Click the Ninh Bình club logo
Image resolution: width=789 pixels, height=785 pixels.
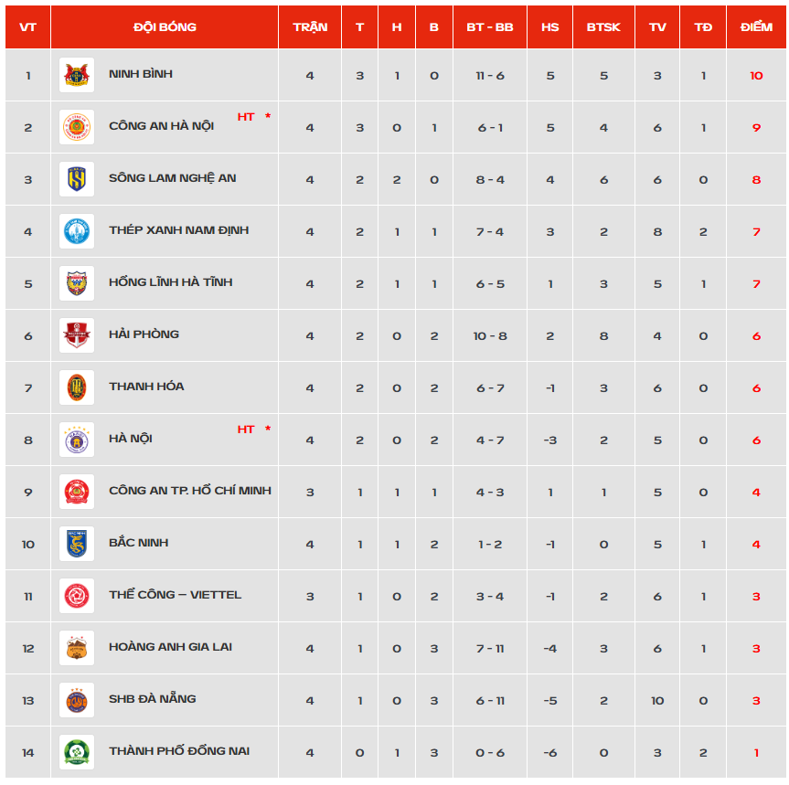[x=77, y=76]
